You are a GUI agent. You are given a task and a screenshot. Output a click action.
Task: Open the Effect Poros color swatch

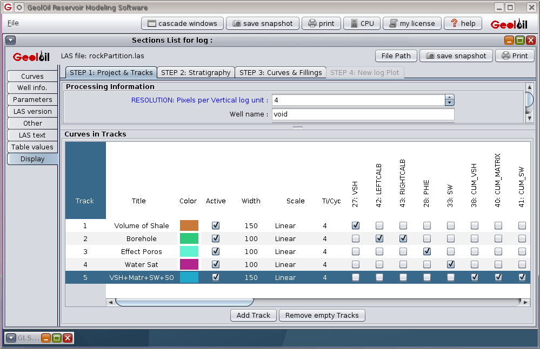click(189, 252)
